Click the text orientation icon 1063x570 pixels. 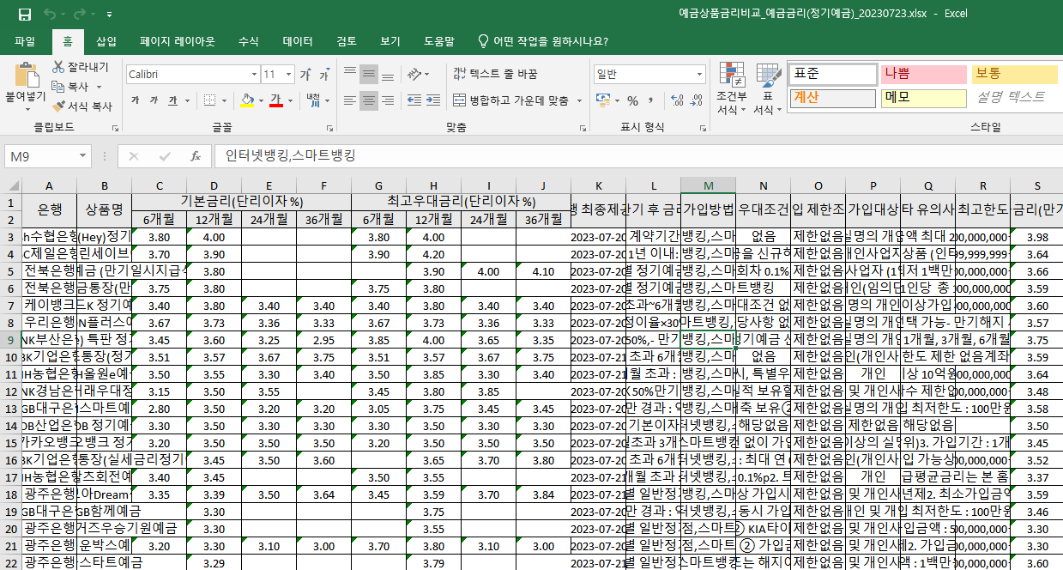pyautogui.click(x=414, y=74)
